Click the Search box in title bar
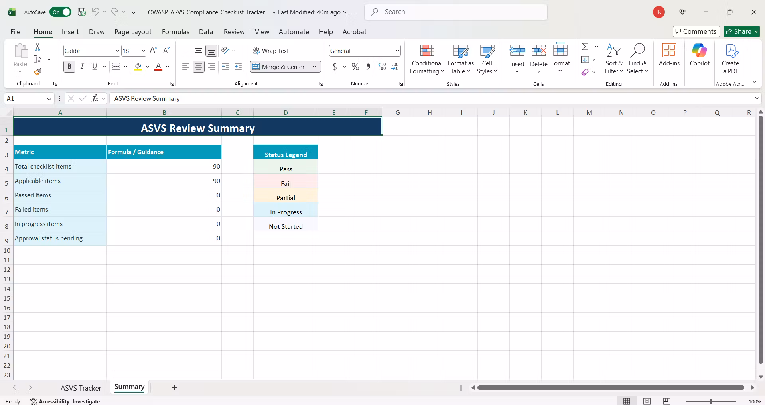Screen dimensions: 765x405 456,12
